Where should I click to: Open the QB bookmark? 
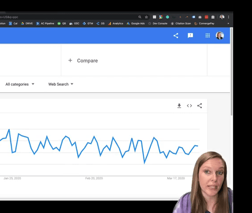[62, 24]
